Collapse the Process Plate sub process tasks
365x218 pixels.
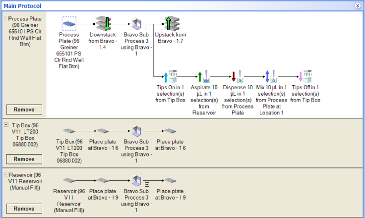147,28
